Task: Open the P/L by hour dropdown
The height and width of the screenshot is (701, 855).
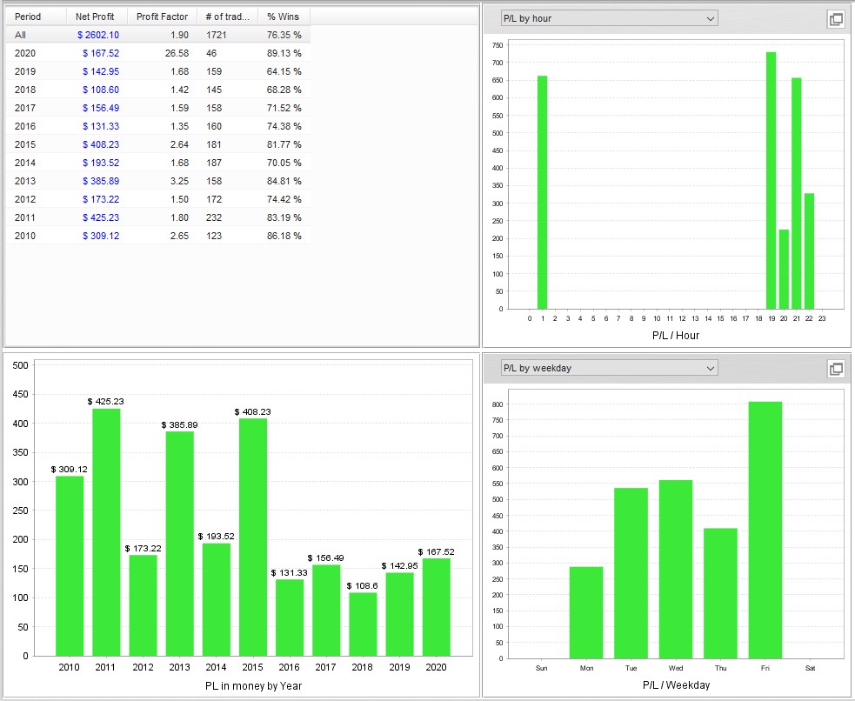Action: [609, 18]
